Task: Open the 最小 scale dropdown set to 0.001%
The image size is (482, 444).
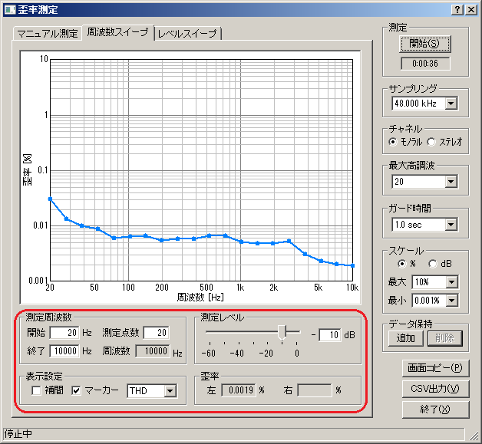Action: click(x=451, y=300)
